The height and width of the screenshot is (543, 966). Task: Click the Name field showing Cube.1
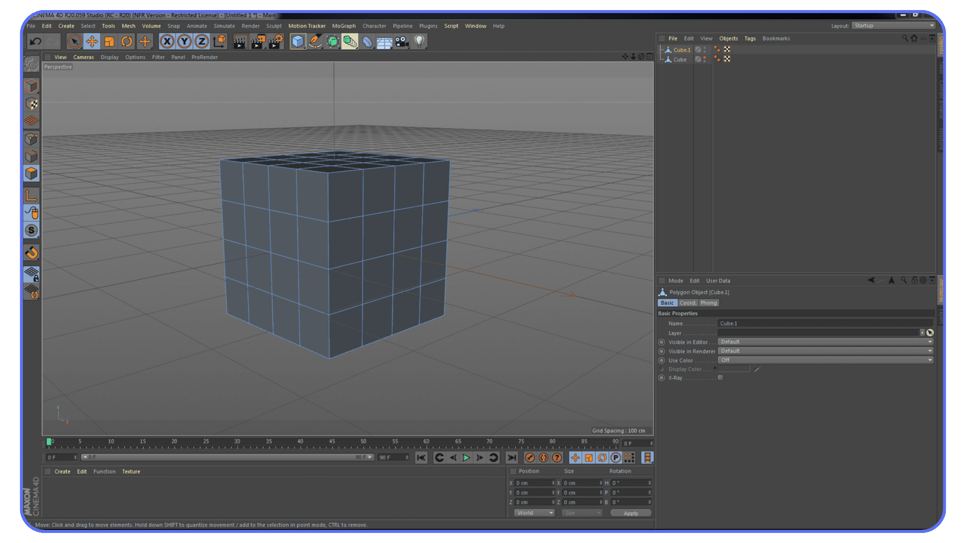(825, 323)
